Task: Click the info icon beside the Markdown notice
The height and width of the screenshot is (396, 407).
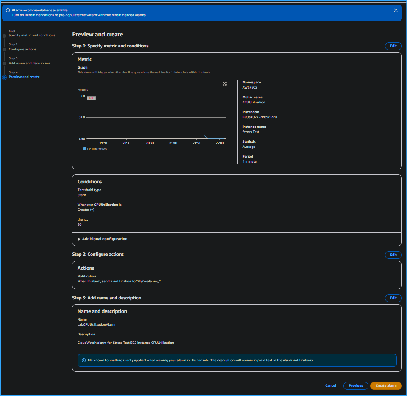Action: pyautogui.click(x=83, y=360)
